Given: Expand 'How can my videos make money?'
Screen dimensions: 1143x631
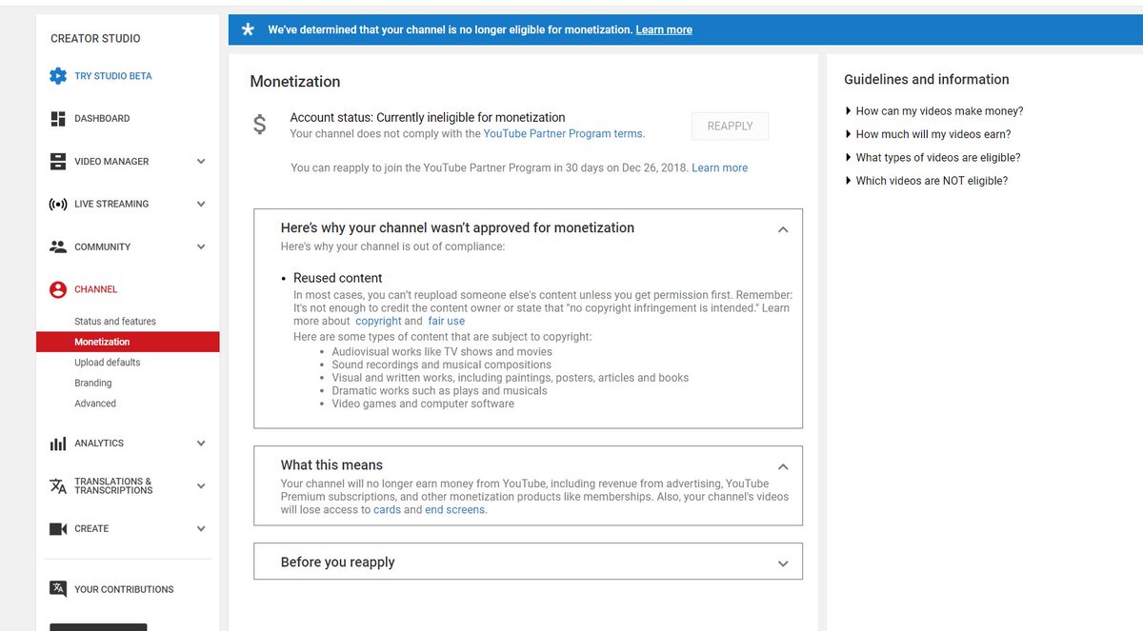Looking at the screenshot, I should click(x=933, y=111).
